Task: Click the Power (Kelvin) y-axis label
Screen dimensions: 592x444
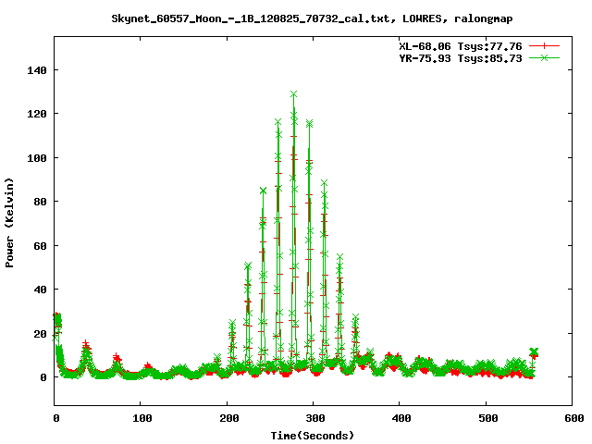Action: (10, 222)
